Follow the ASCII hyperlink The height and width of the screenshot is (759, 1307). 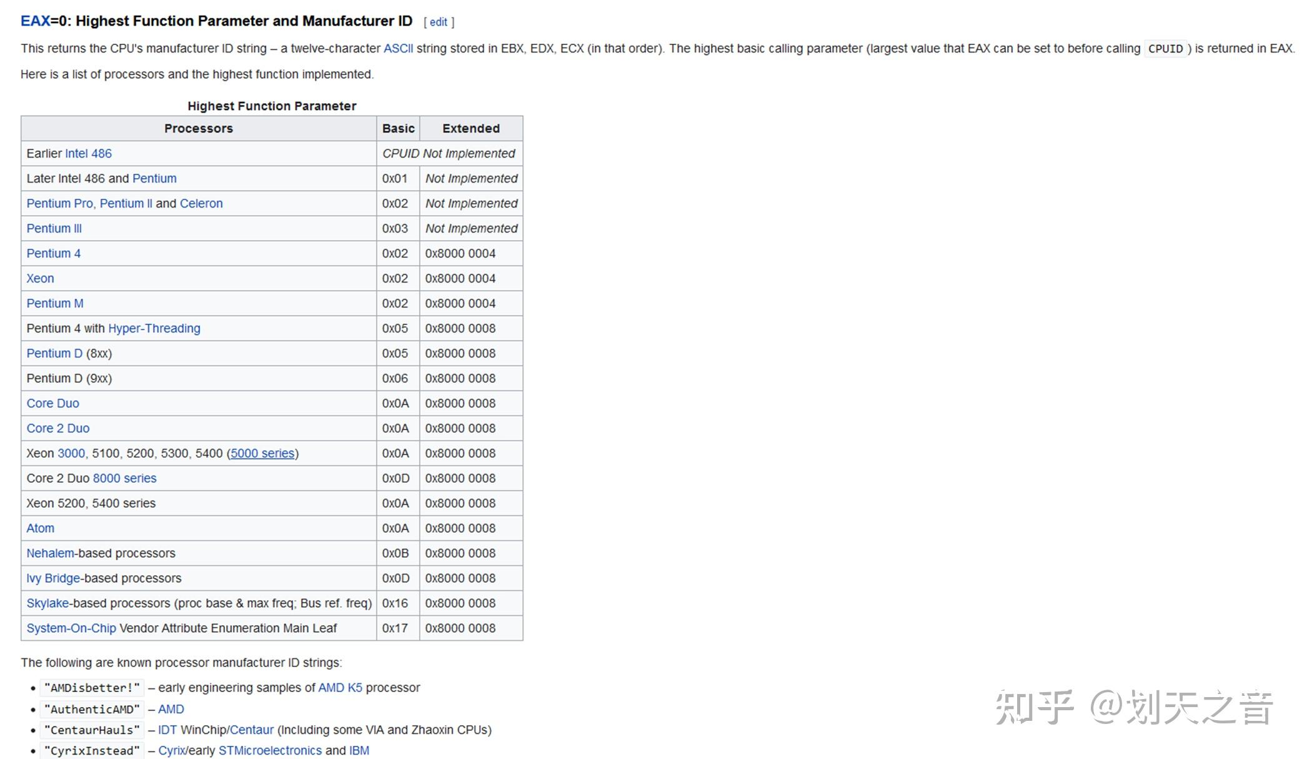coord(398,49)
